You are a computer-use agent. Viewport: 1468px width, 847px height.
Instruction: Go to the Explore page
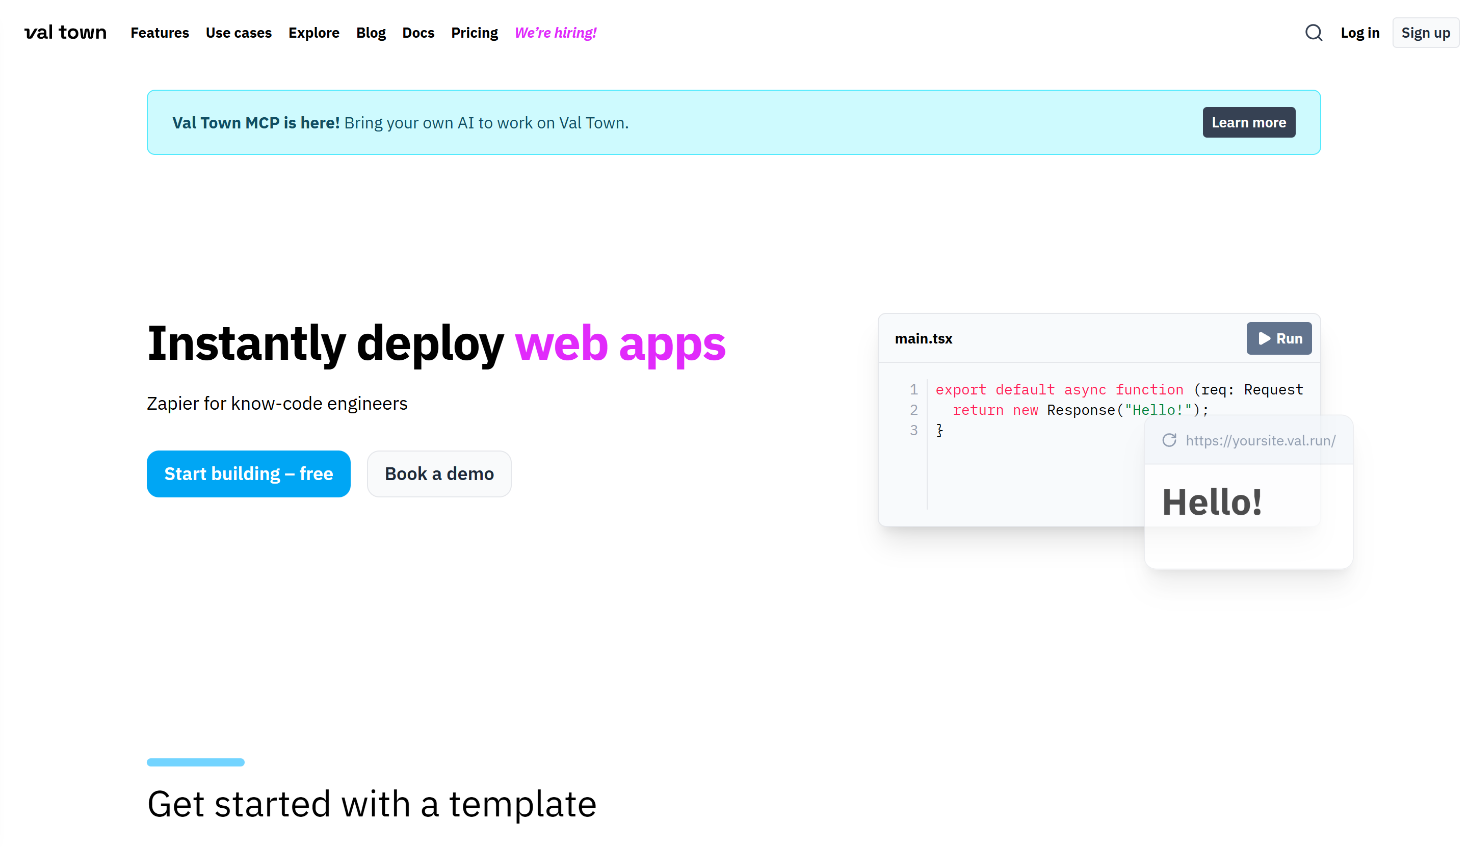click(x=313, y=33)
